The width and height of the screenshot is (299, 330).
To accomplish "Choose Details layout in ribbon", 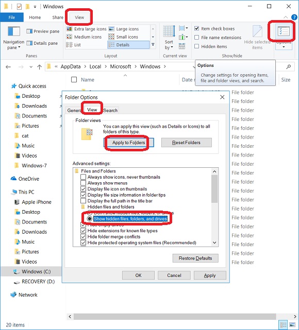I will [x=128, y=45].
